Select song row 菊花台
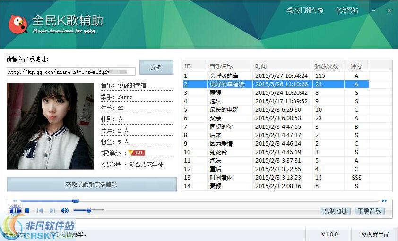Image resolution: width=398 pixels, height=241 pixels. pos(276,152)
